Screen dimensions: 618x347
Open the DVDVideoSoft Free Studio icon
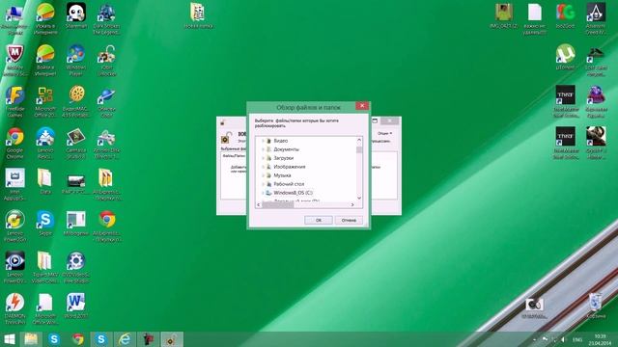coord(75,268)
